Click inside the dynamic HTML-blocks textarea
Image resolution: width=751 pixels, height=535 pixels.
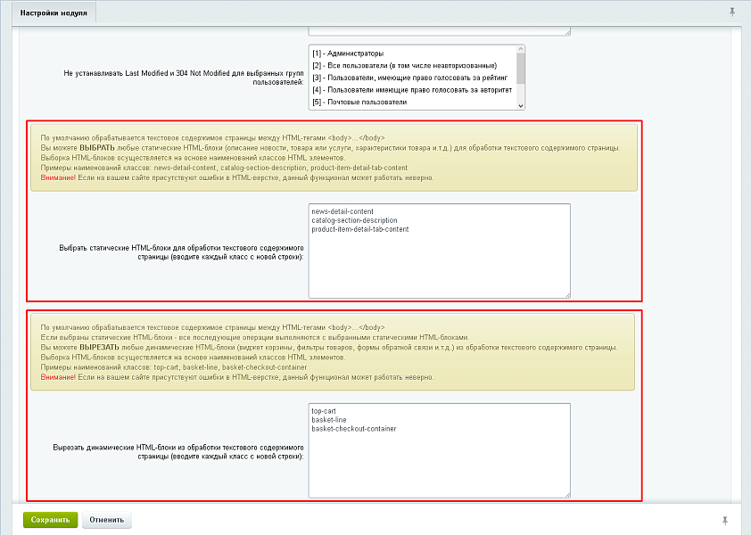tap(439, 464)
